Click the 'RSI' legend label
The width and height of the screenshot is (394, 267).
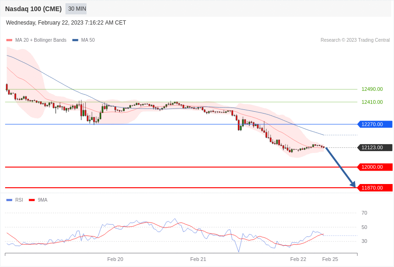coord(19,200)
